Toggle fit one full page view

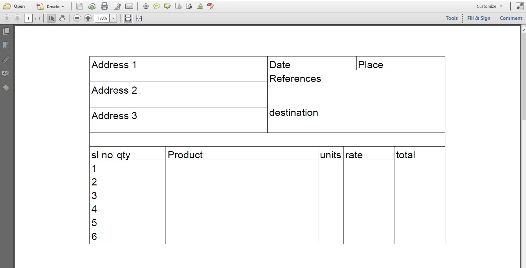pos(139,18)
